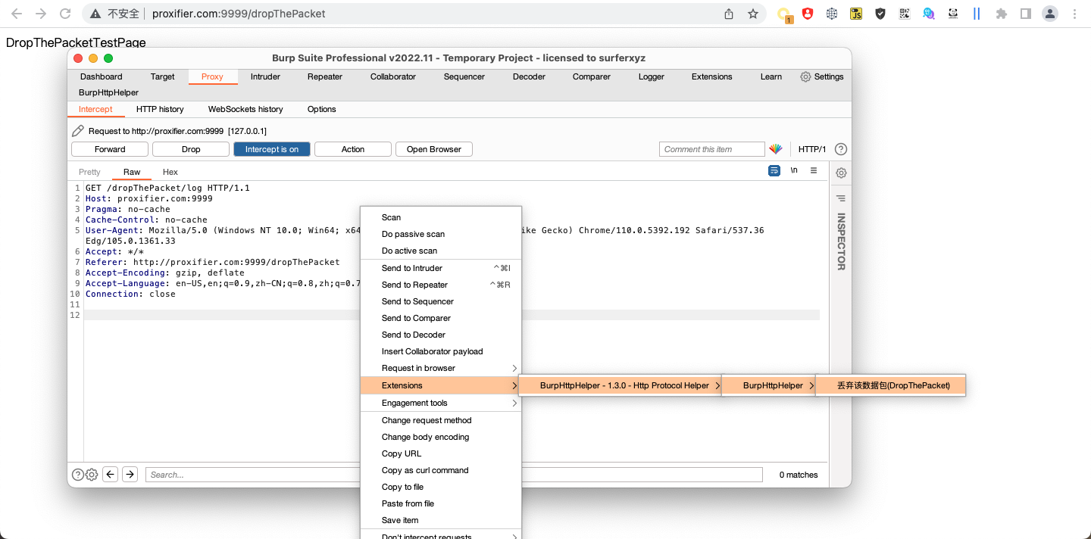Open the translate extension icon

(929, 14)
